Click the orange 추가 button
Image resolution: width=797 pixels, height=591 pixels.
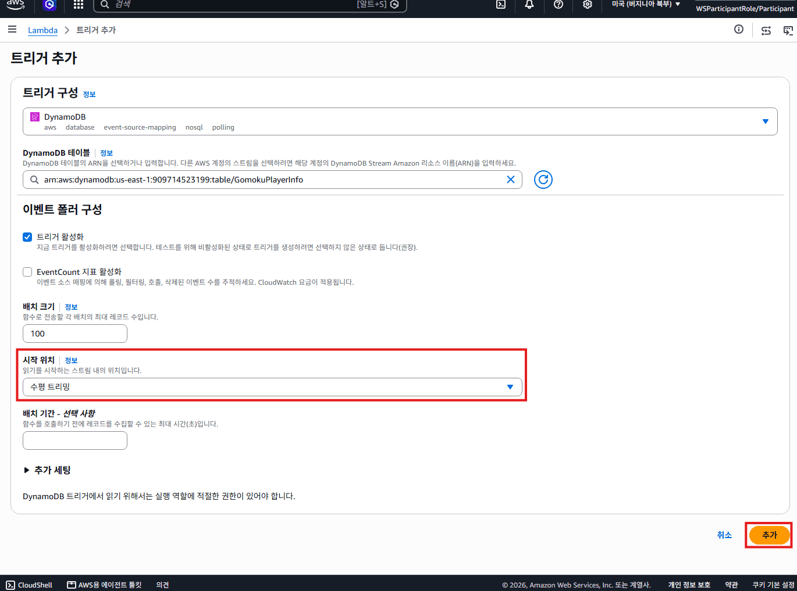pyautogui.click(x=769, y=535)
